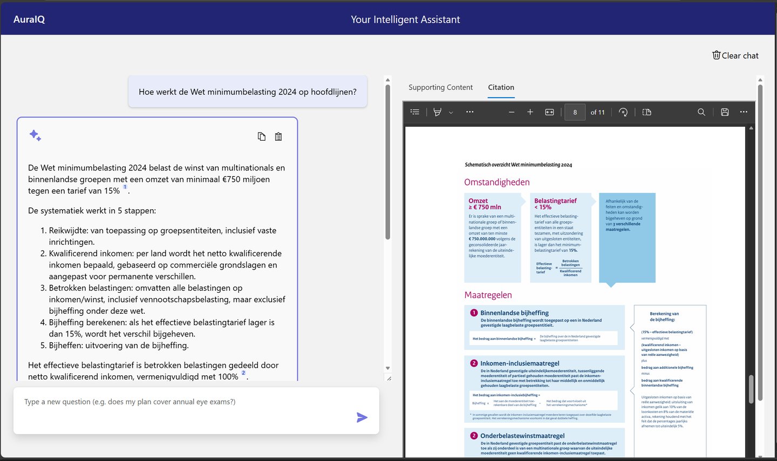Show the clipboard-style answer details icon
This screenshot has height=461, width=777.
pyautogui.click(x=278, y=136)
